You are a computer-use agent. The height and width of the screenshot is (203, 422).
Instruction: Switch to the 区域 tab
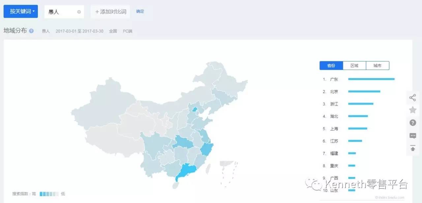(354, 66)
